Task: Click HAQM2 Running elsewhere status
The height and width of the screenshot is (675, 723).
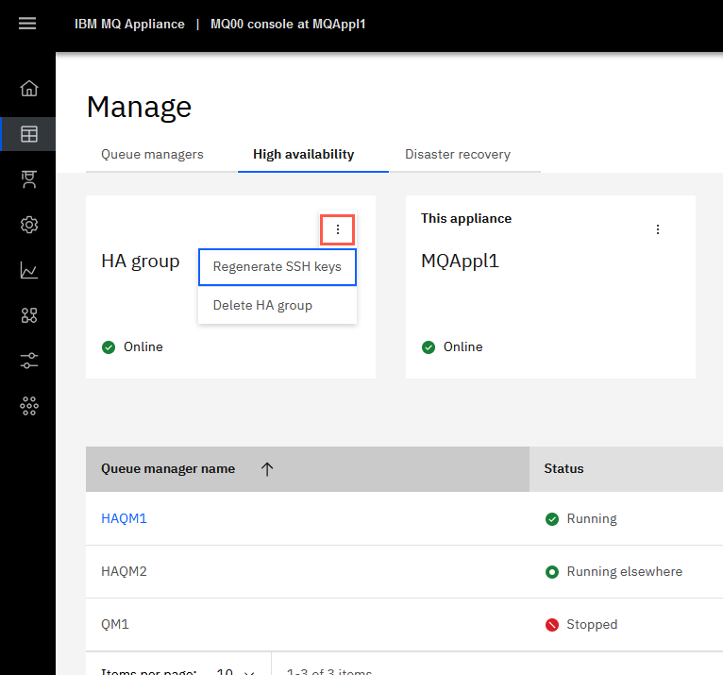Action: tap(614, 572)
